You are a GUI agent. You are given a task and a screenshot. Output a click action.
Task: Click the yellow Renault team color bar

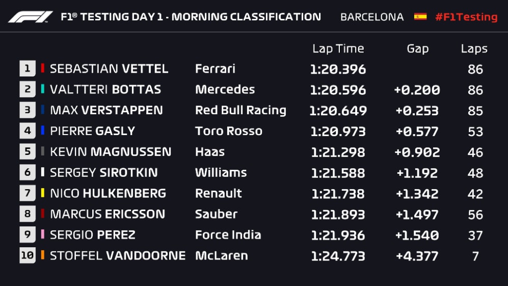click(43, 194)
